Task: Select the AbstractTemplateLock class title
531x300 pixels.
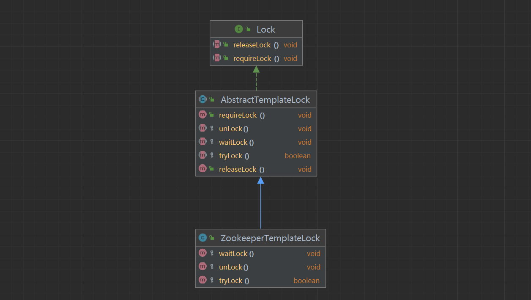Action: (265, 100)
